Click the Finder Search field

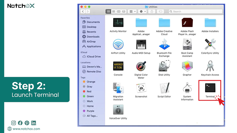click(195, 12)
